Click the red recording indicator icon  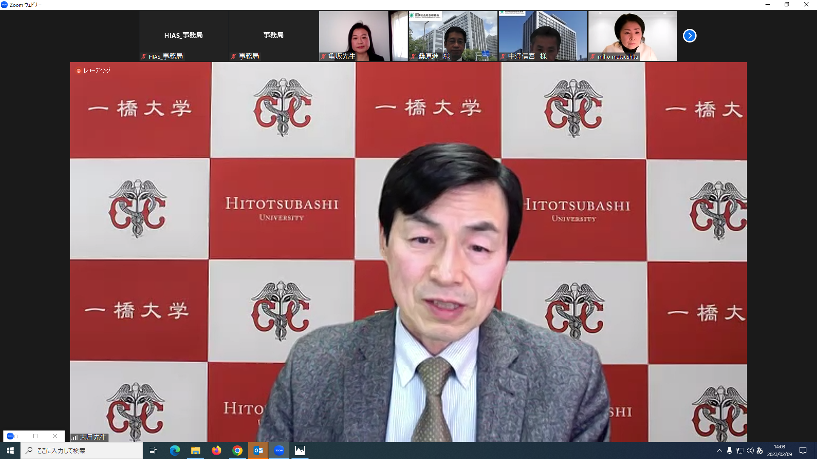click(78, 71)
